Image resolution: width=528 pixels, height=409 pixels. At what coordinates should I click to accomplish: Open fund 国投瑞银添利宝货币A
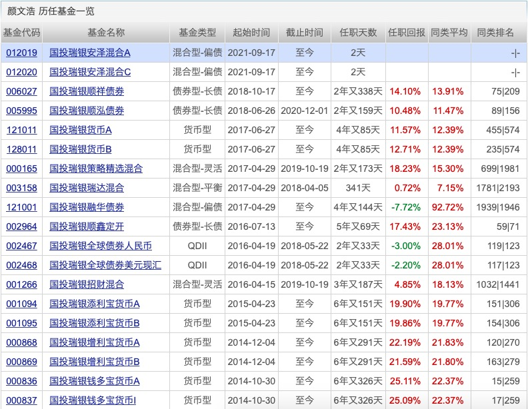[x=94, y=304]
